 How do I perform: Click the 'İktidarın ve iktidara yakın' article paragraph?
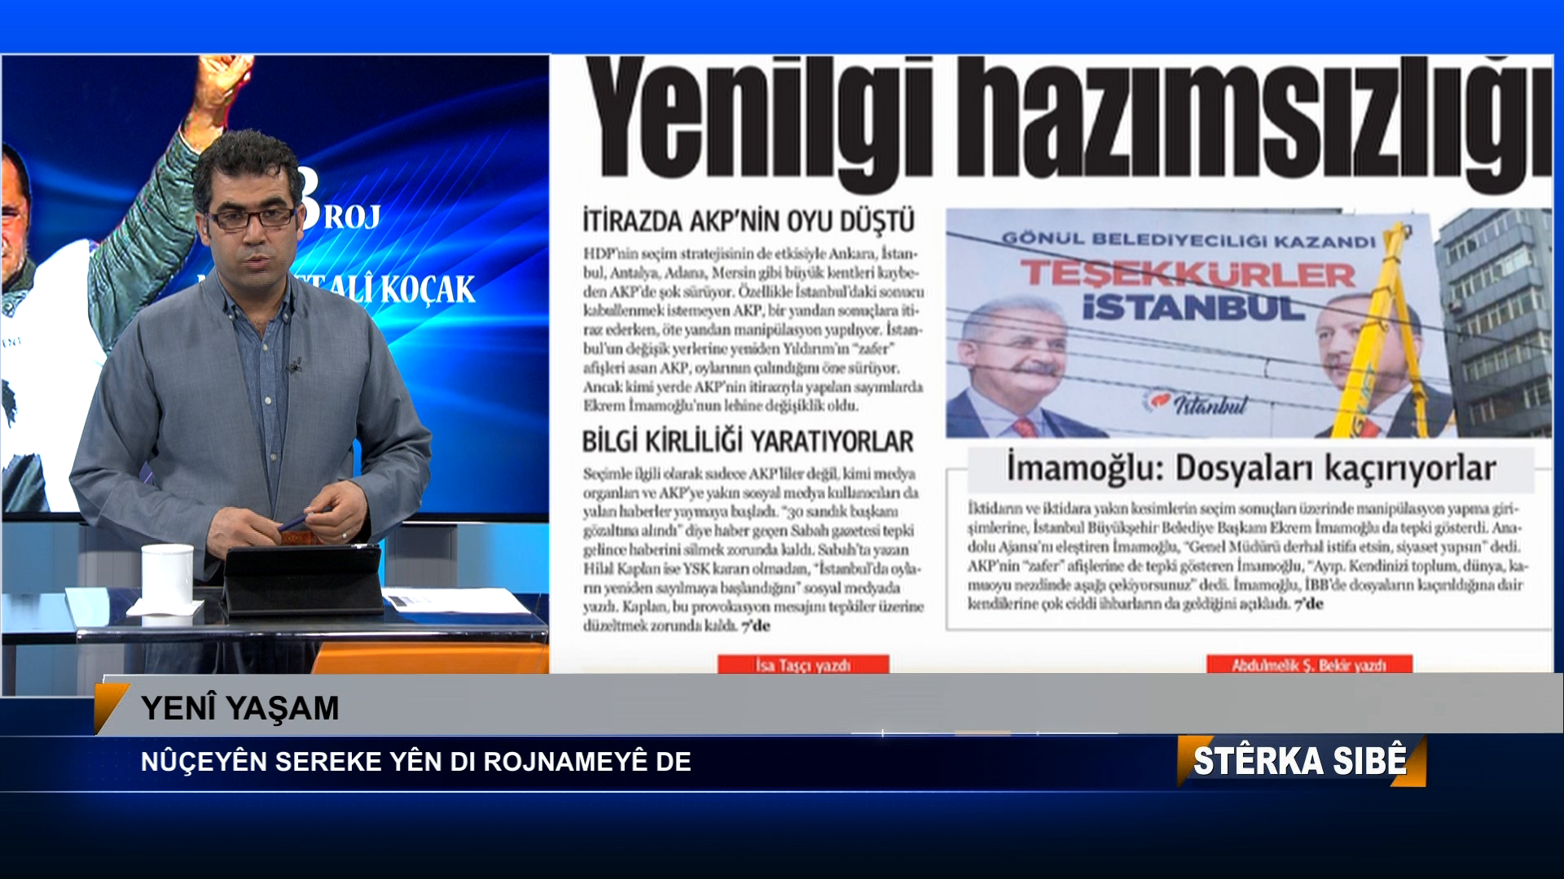point(1247,556)
